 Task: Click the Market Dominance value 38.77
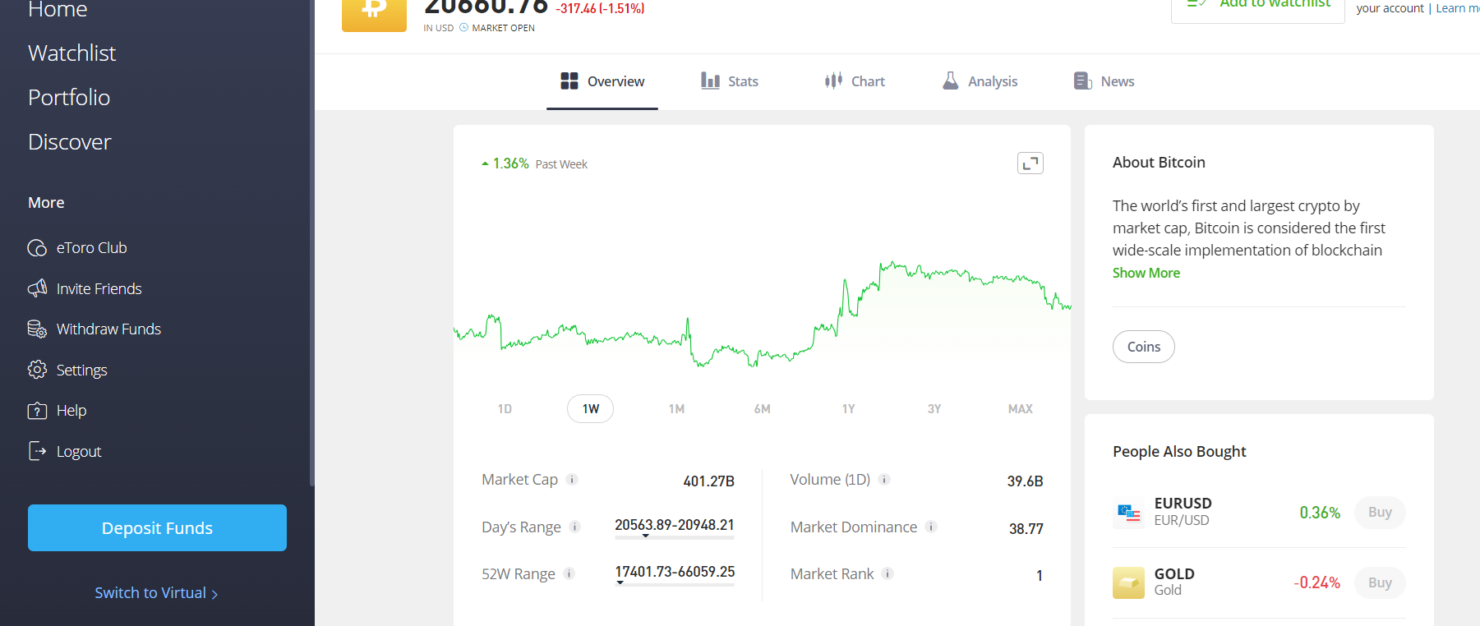tap(1026, 529)
